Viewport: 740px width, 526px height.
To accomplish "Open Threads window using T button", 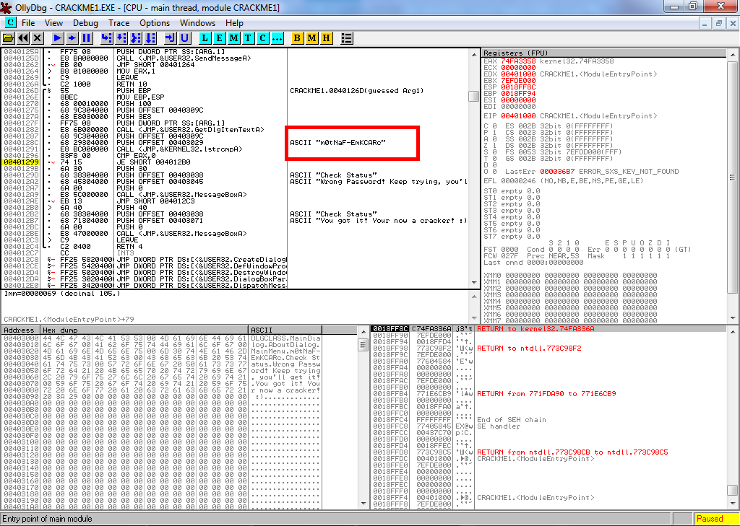I will 248,38.
